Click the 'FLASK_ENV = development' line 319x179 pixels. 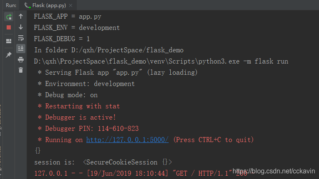tap(77, 28)
